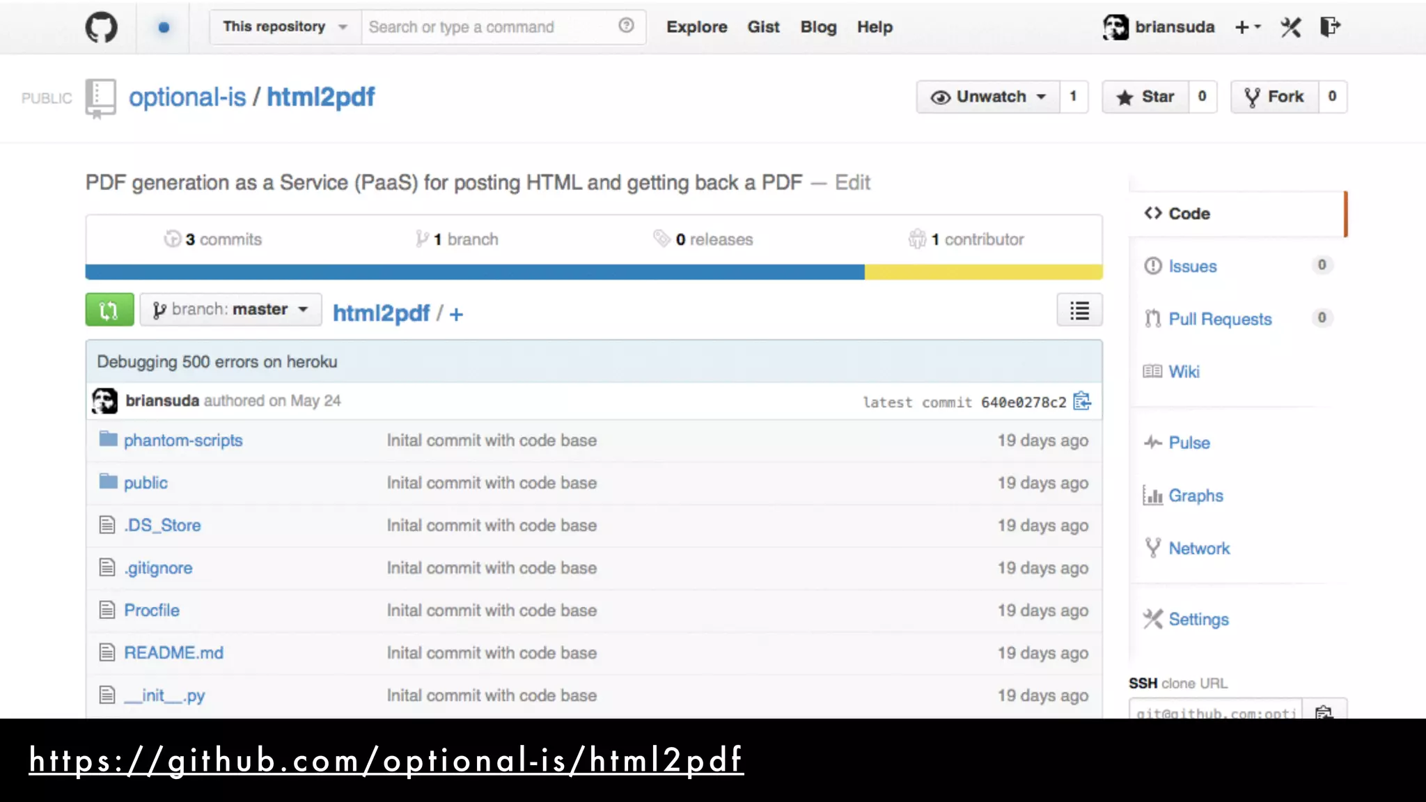Open Blog in top navigation
The width and height of the screenshot is (1426, 802).
tap(818, 27)
